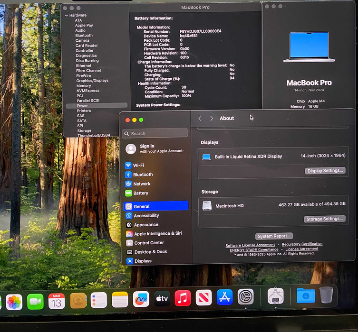The width and height of the screenshot is (358, 332).
Task: Click Control Center icon in sidebar
Action: [x=129, y=243]
